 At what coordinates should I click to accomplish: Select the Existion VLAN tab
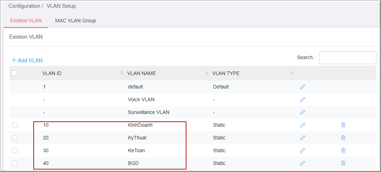tap(26, 21)
